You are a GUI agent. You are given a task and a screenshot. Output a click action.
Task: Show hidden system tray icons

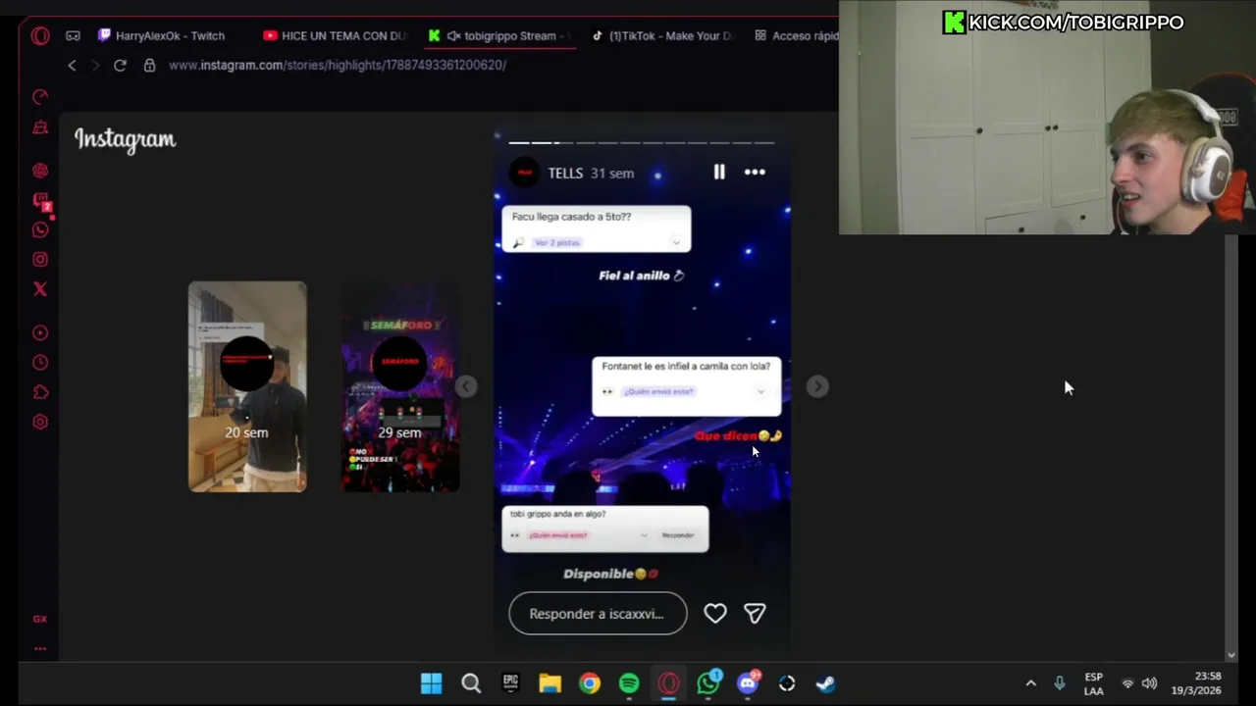tap(1030, 683)
